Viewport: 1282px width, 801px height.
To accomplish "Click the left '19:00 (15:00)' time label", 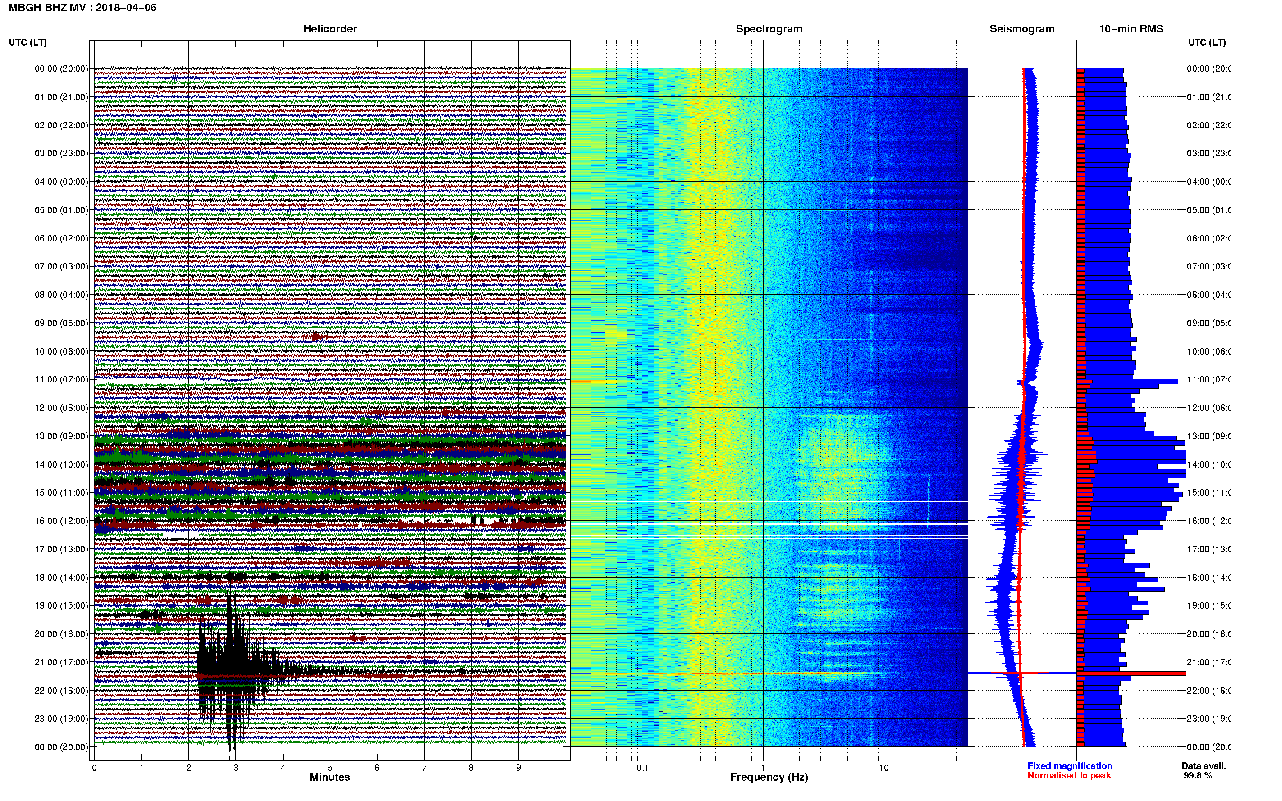I will pos(61,606).
